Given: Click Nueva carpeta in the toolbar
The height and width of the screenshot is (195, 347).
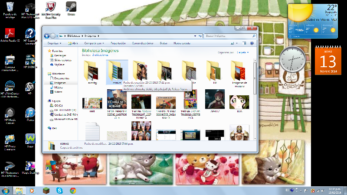Looking at the screenshot, I should 182,43.
